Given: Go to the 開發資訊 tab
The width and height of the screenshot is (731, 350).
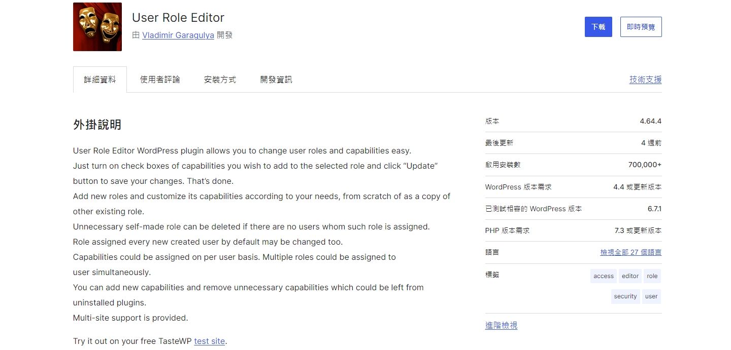Looking at the screenshot, I should (276, 80).
